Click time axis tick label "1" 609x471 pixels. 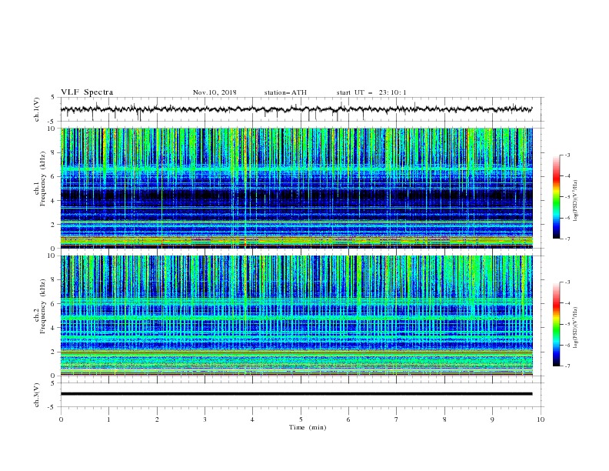(108, 419)
